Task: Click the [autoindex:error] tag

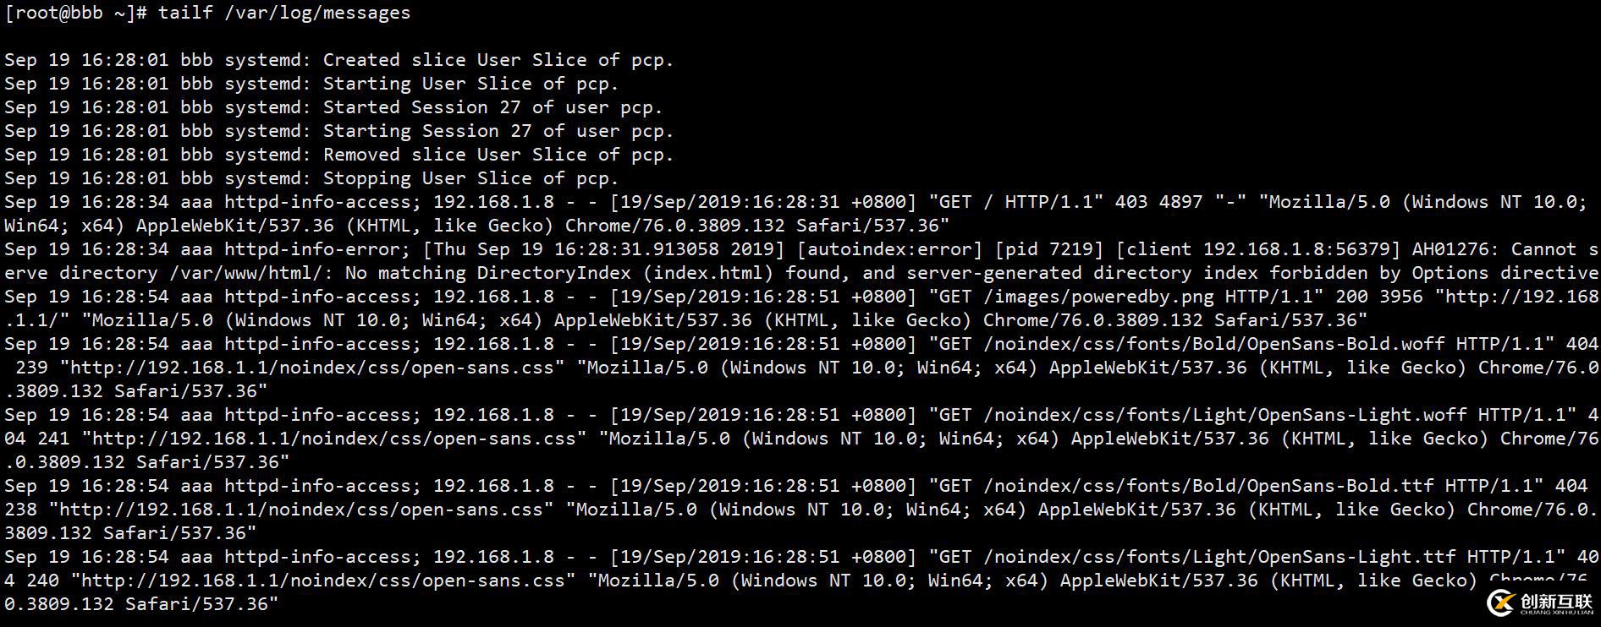Action: pyautogui.click(x=889, y=249)
